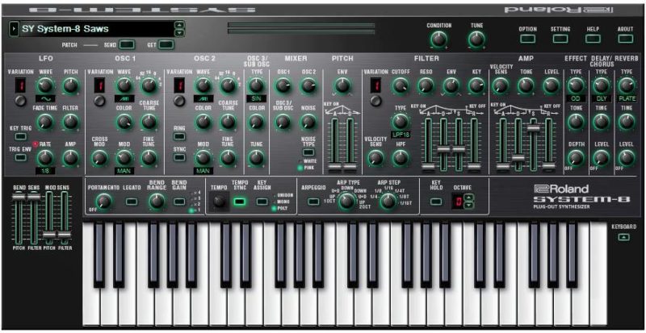Click the master TUNE knob

click(x=476, y=40)
